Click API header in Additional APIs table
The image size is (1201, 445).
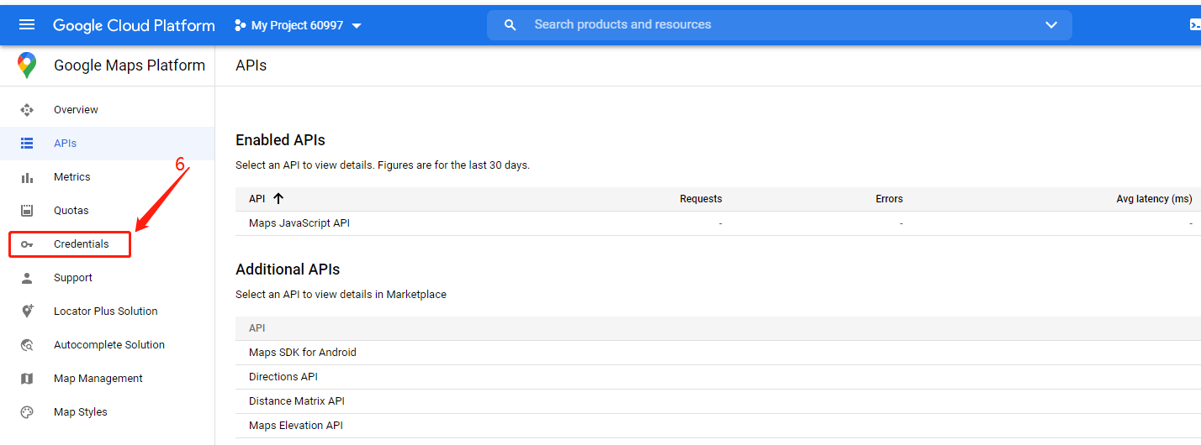click(x=257, y=328)
